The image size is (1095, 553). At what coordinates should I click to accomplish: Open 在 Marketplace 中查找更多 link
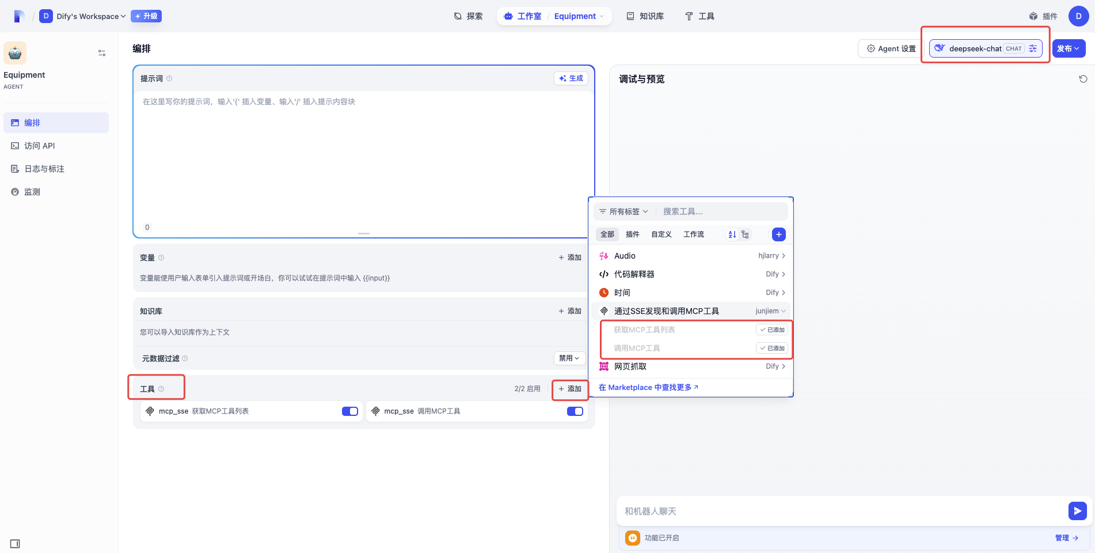[x=648, y=388]
